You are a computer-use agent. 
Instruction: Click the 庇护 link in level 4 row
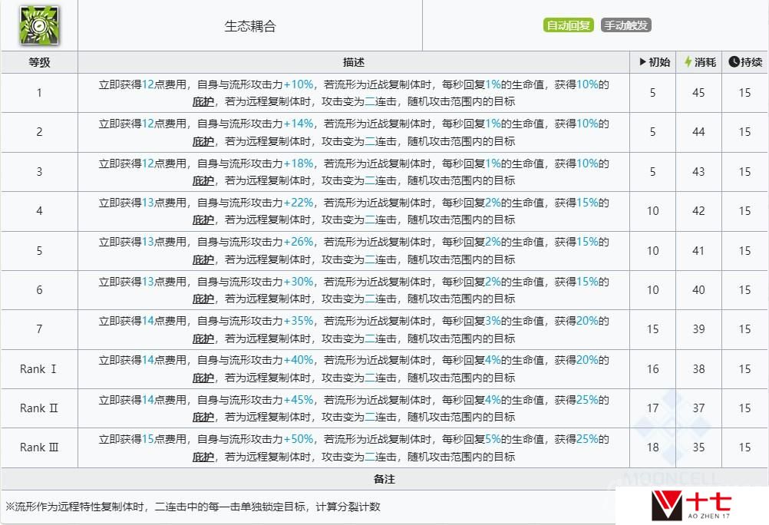point(203,220)
